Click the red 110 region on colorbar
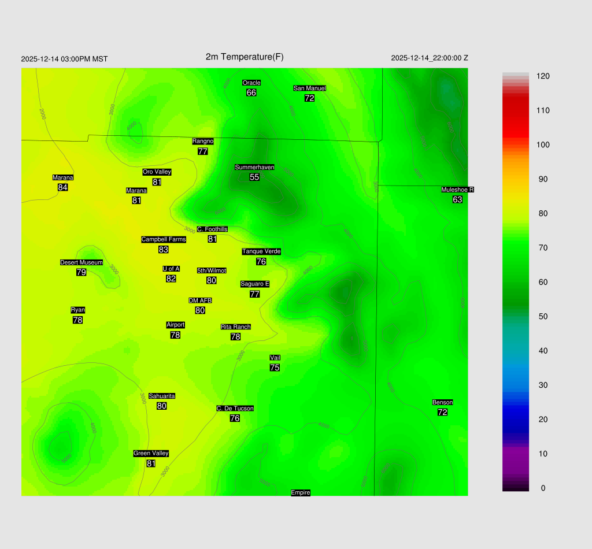Screen dimensions: 592x549 click(515, 110)
